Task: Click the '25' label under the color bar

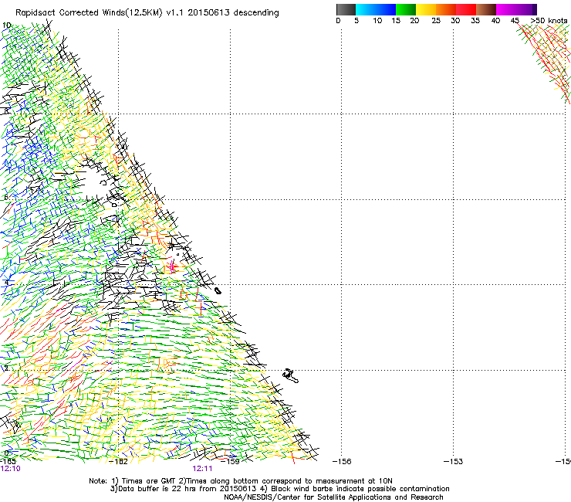Action: (x=436, y=20)
